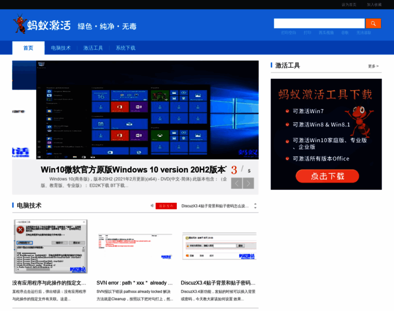394x311 pixels.
Task: Click 设为首页 in top bar
Action: (x=349, y=5)
